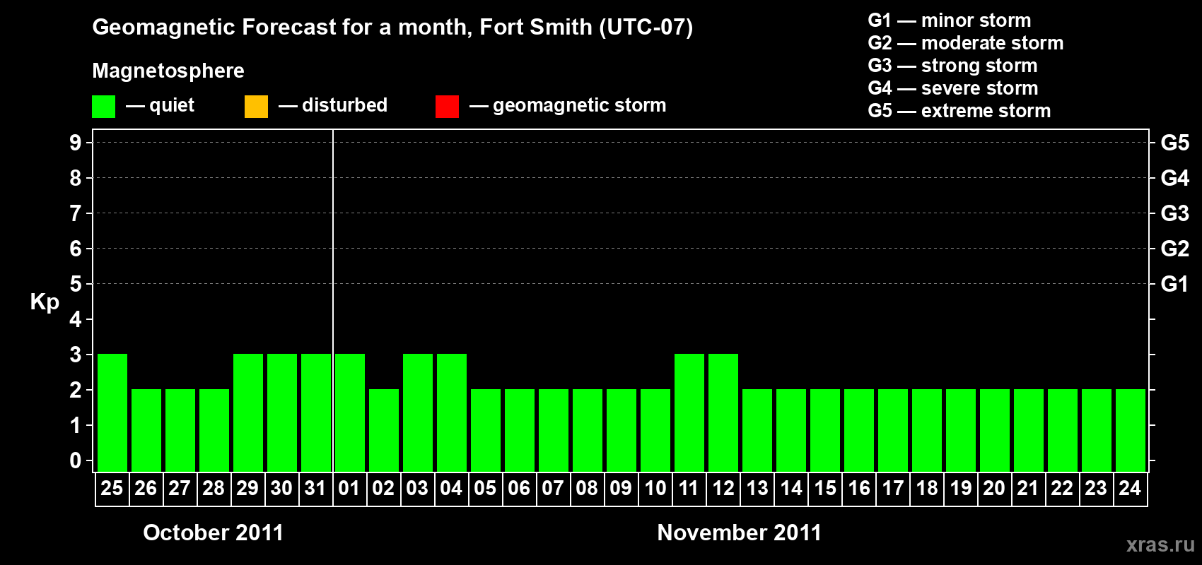The height and width of the screenshot is (565, 1202).
Task: Click the bar above date 12
Action: 723,412
